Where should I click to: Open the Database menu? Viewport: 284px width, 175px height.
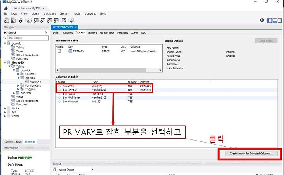[50, 13]
